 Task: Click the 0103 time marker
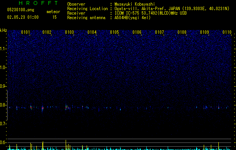click(69, 32)
